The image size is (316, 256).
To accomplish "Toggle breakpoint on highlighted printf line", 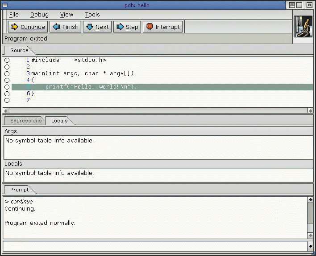I will pyautogui.click(x=7, y=87).
